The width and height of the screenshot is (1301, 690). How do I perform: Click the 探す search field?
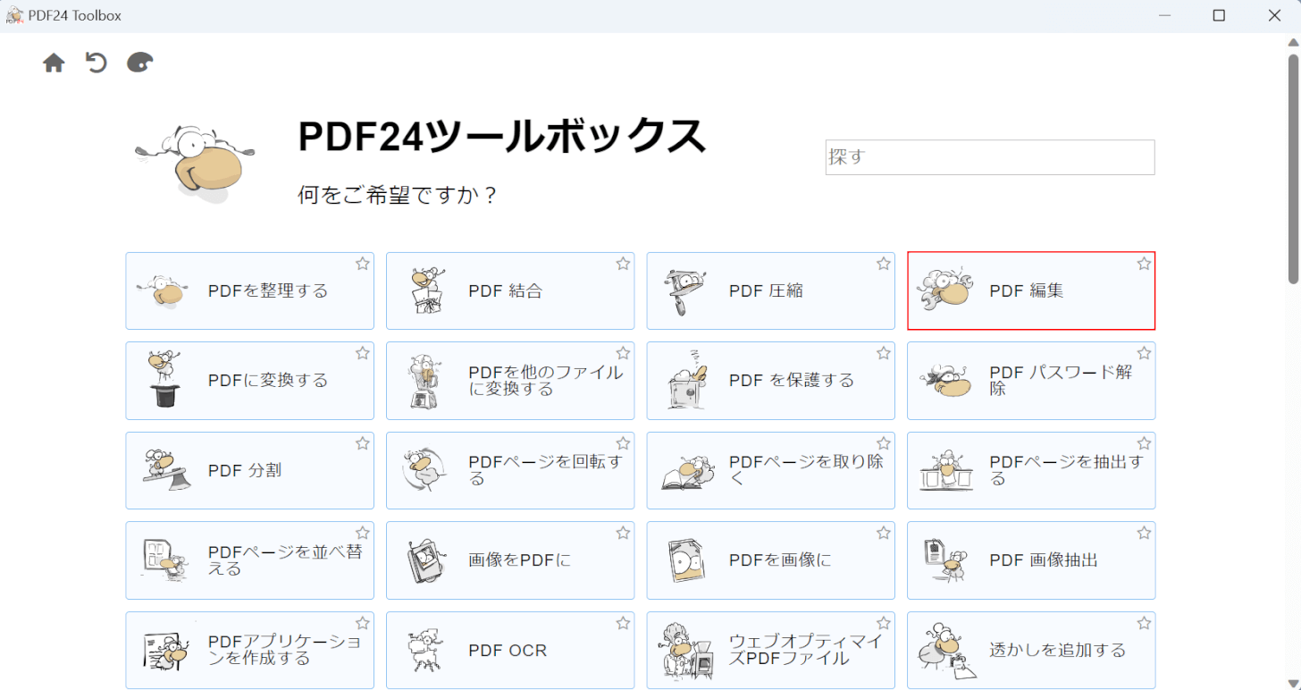click(990, 157)
